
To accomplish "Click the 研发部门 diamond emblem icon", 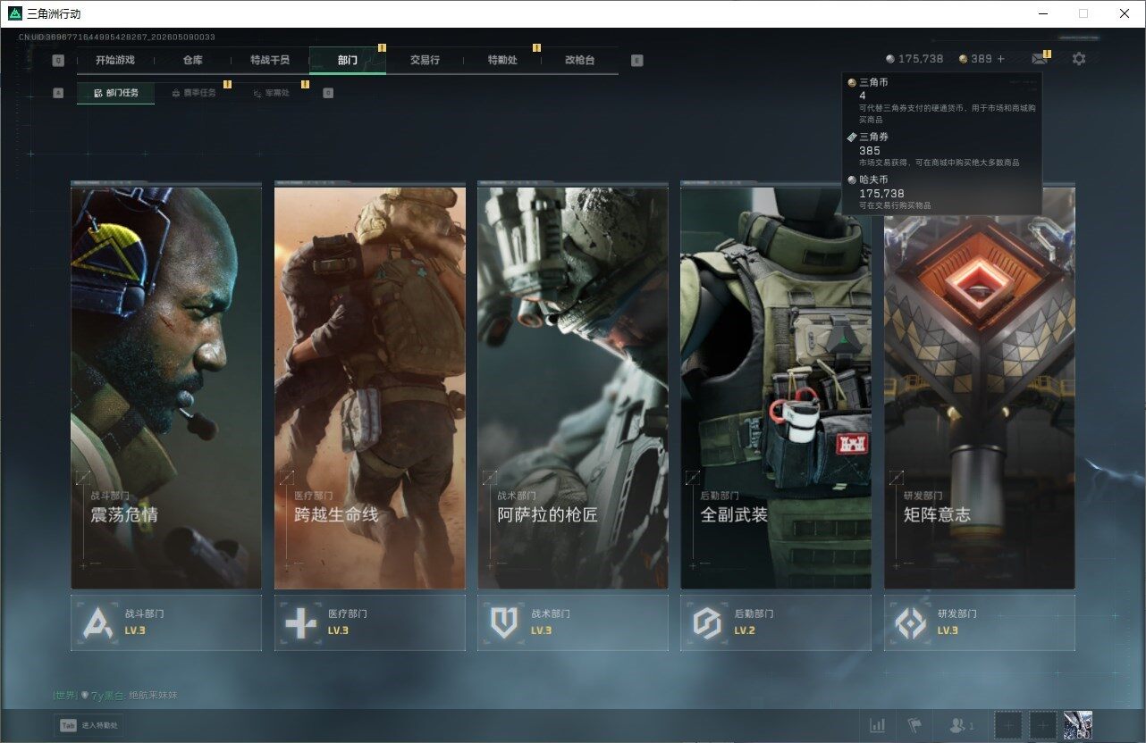I will pos(911,622).
